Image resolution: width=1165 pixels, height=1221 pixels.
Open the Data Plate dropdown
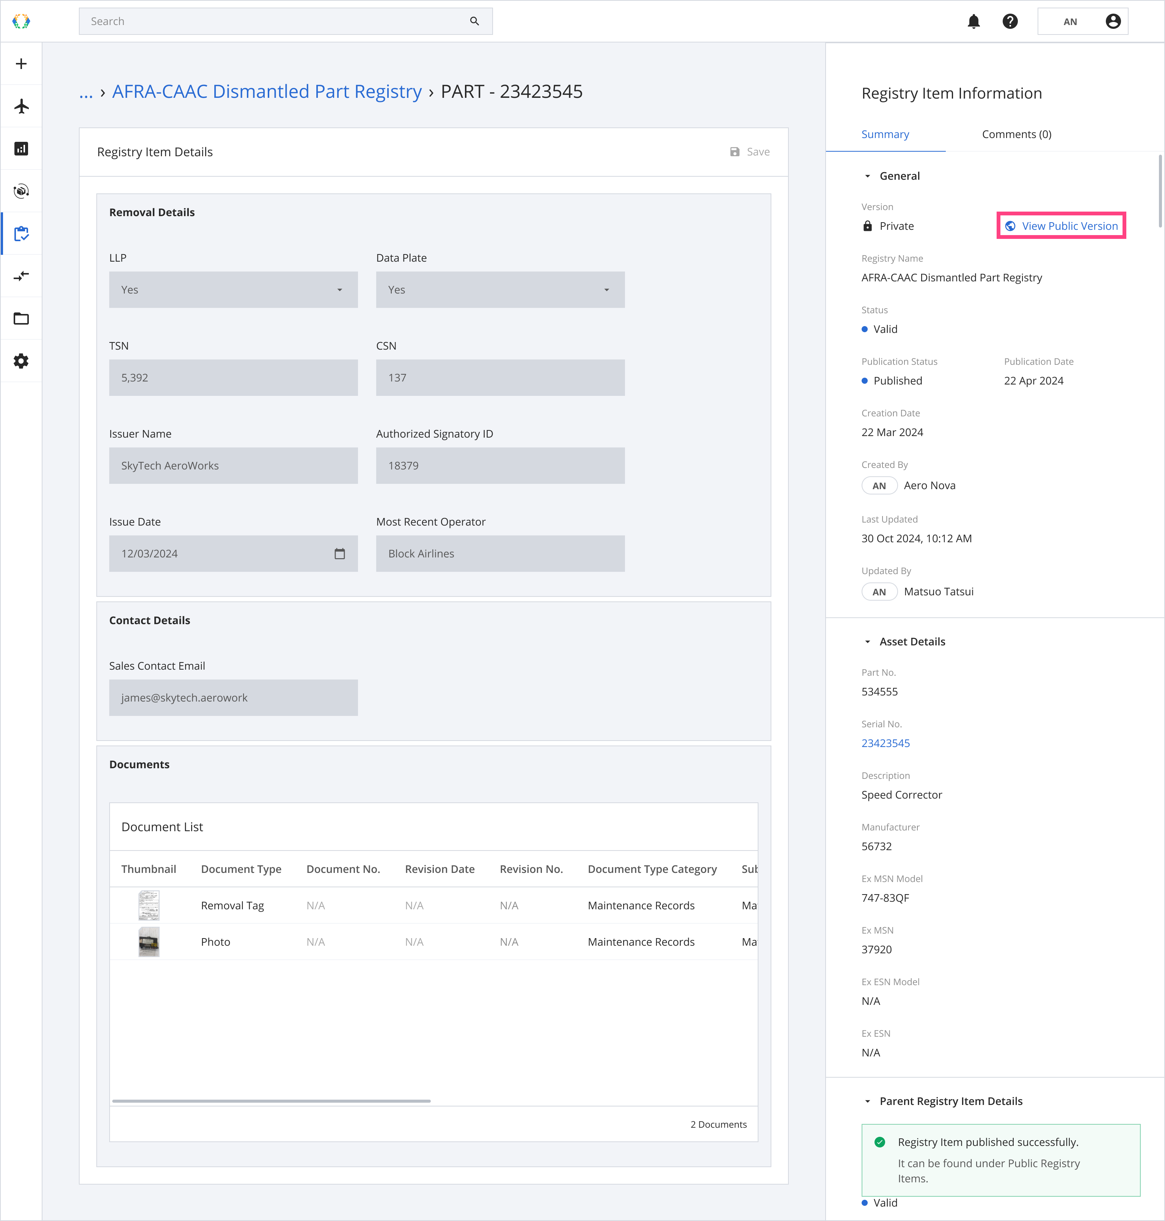[x=500, y=290]
